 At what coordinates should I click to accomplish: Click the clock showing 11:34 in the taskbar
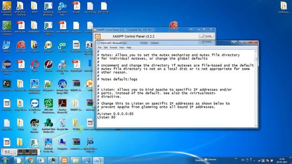tap(282, 160)
